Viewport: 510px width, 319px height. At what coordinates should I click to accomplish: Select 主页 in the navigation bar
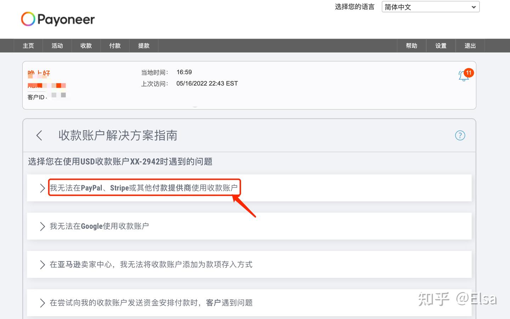coord(28,45)
